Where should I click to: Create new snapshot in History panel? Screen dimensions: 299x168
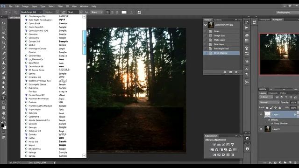click(231, 72)
